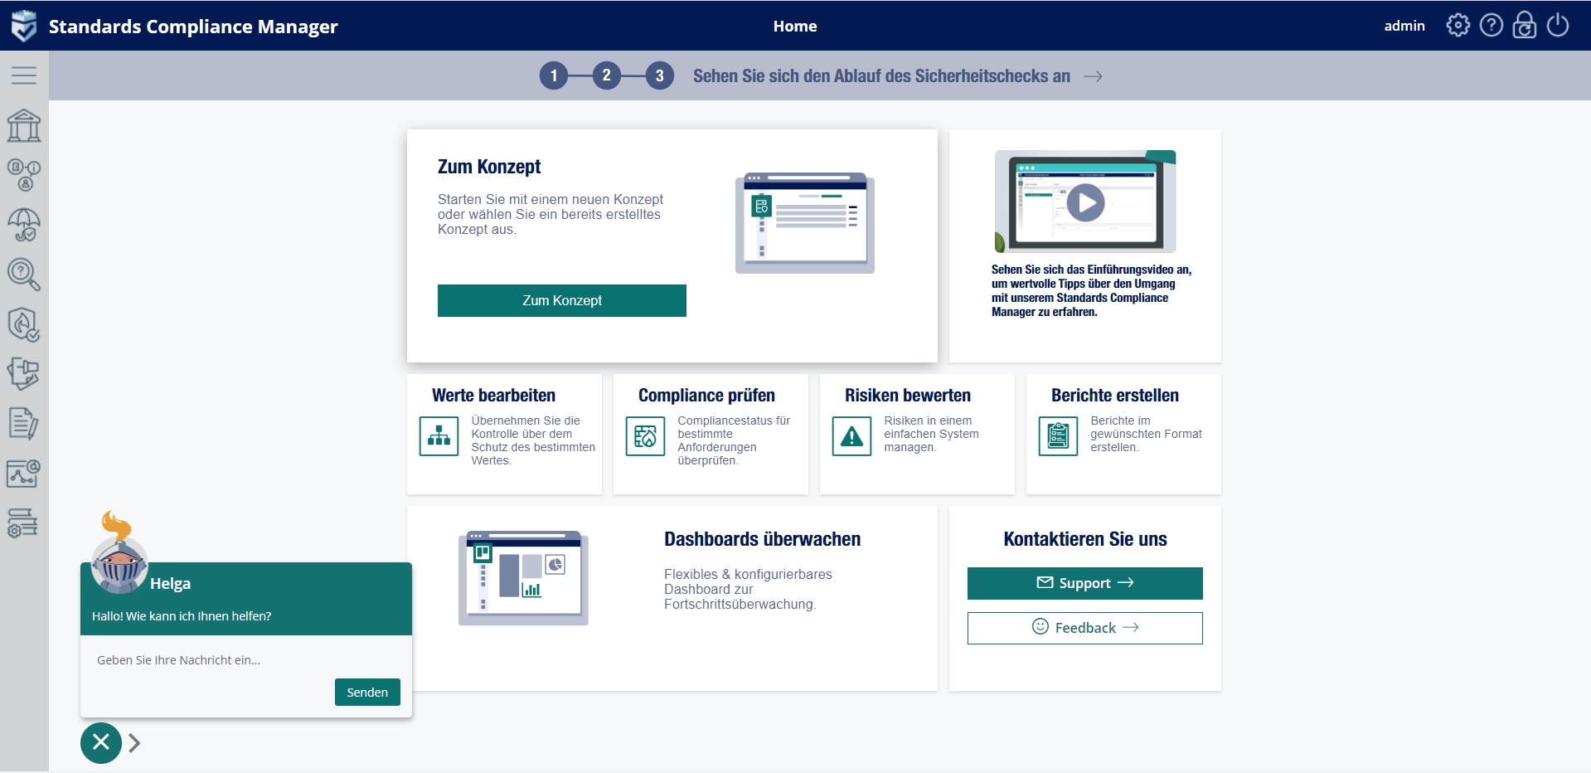1591x773 pixels.
Task: Click the Compliance prüfen checklist icon
Action: [645, 436]
